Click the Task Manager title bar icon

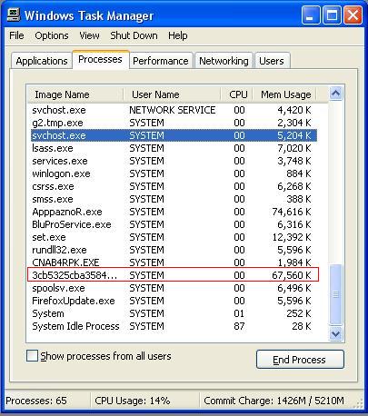[14, 15]
